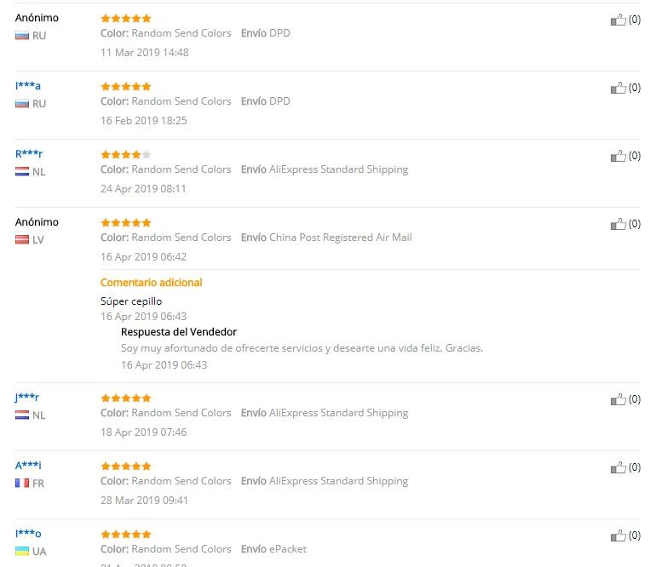Open J***r reviewer profile link
Viewport: 656px width, 567px height.
coord(27,398)
